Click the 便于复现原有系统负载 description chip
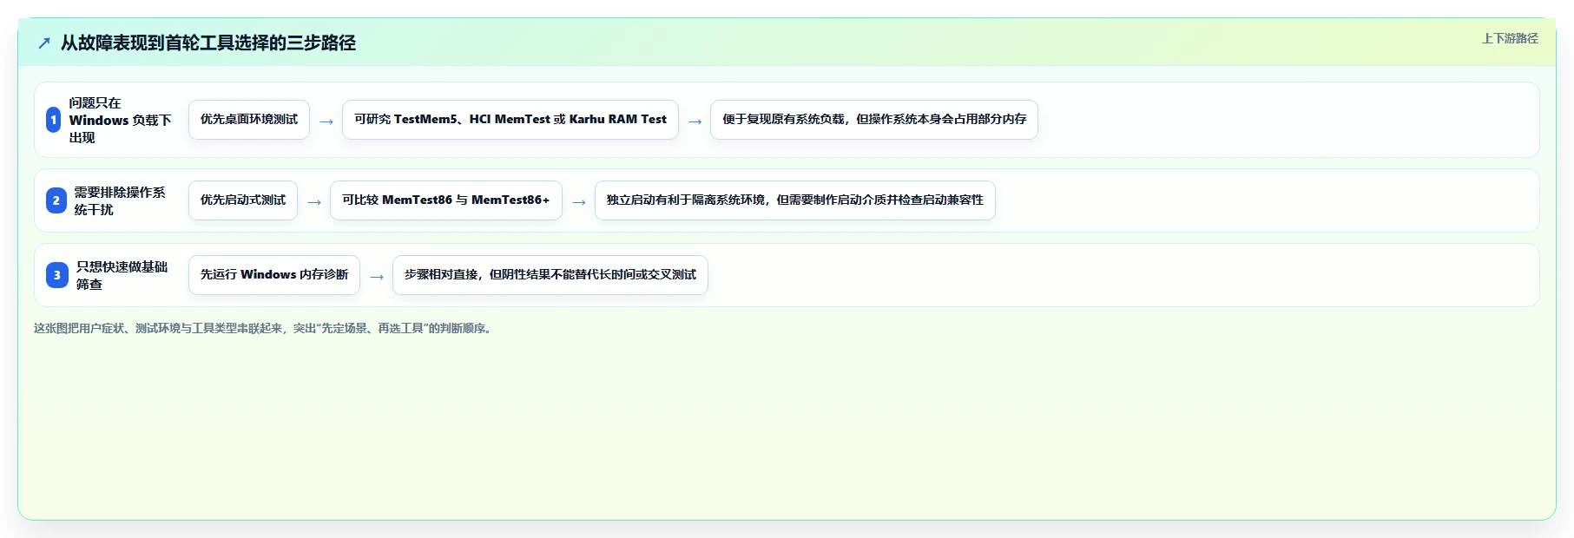The width and height of the screenshot is (1574, 538). 874,120
